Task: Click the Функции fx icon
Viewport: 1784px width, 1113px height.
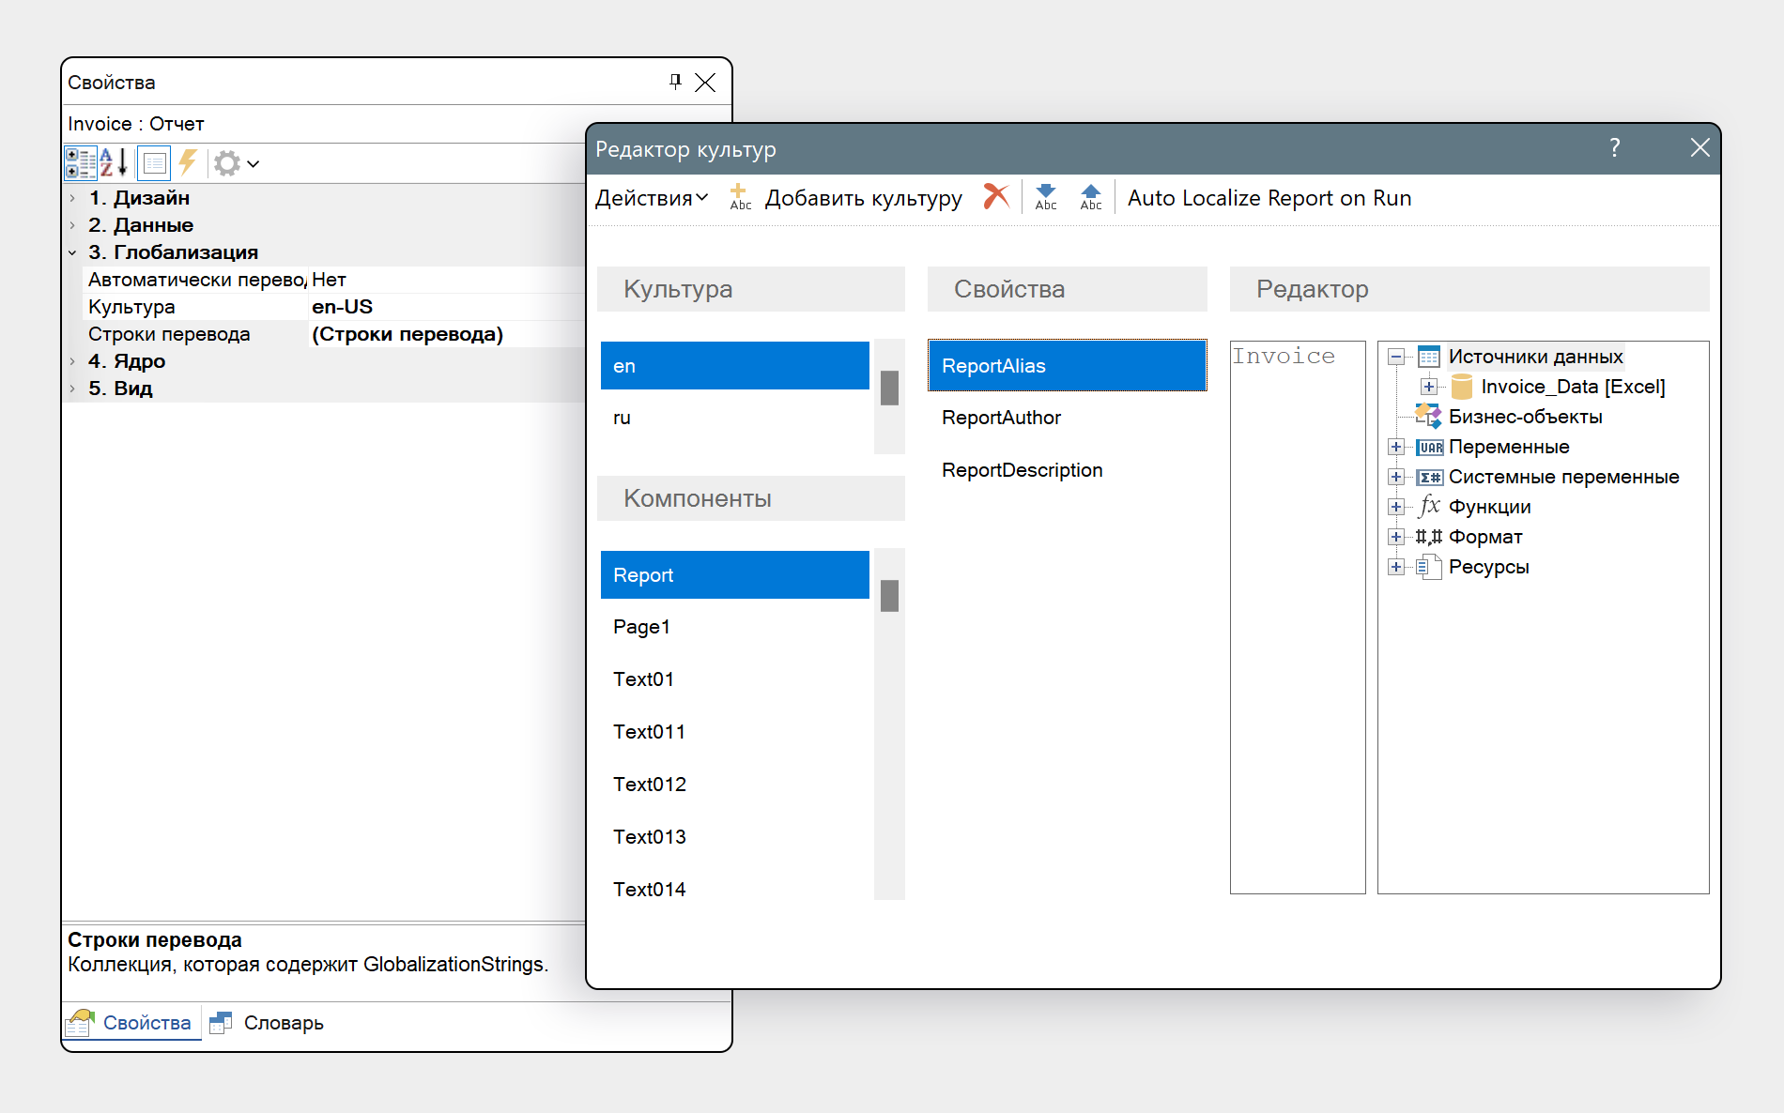Action: click(1429, 506)
